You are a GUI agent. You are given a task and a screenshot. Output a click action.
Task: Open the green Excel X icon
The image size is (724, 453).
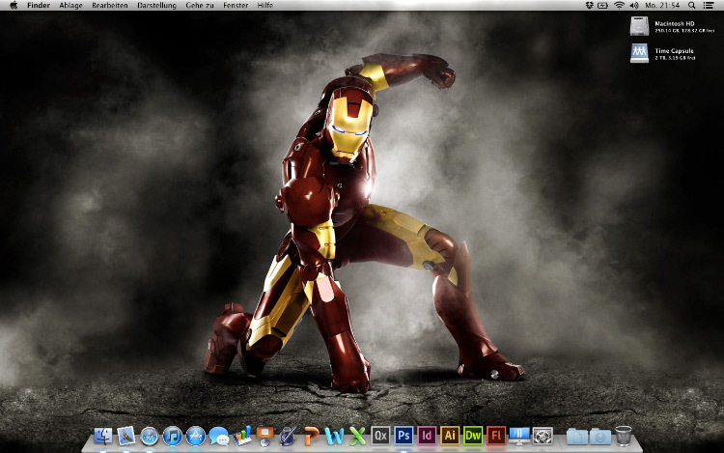[x=357, y=436]
